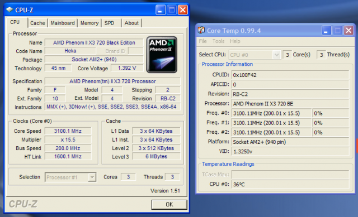
Task: Click the CPU #0 temperature 36°C field
Action: [290, 184]
